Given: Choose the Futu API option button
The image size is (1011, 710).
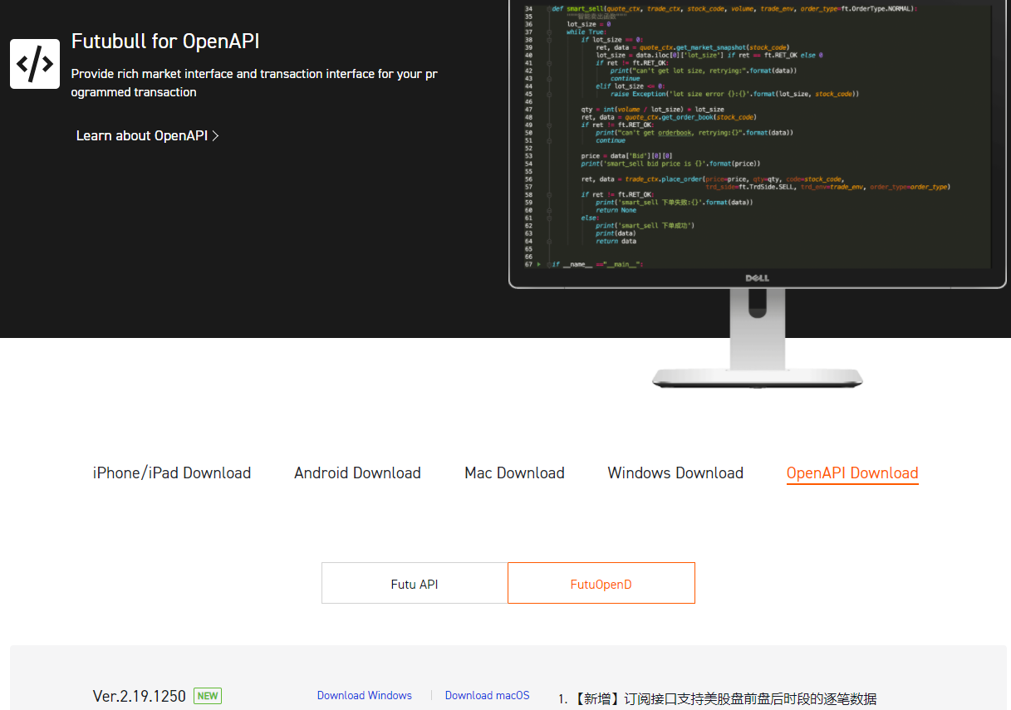Looking at the screenshot, I should click(415, 584).
